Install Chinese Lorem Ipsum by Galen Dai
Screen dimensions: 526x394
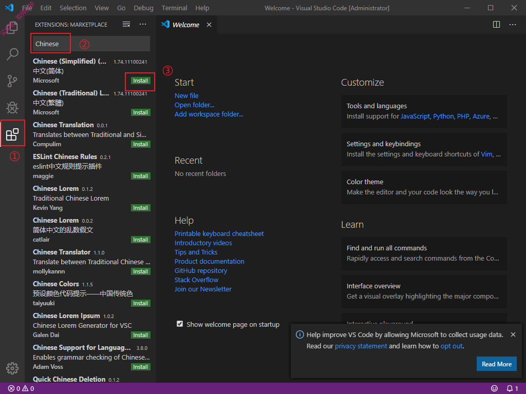pos(140,335)
